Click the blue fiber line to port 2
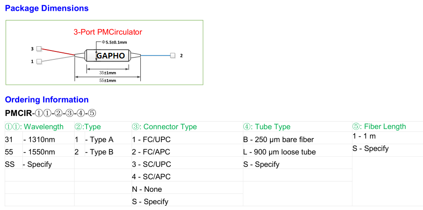Screen dimensions: 423x210 (156, 56)
